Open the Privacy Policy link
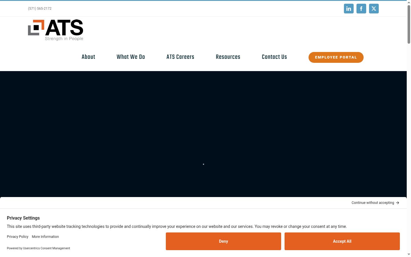 click(18, 237)
